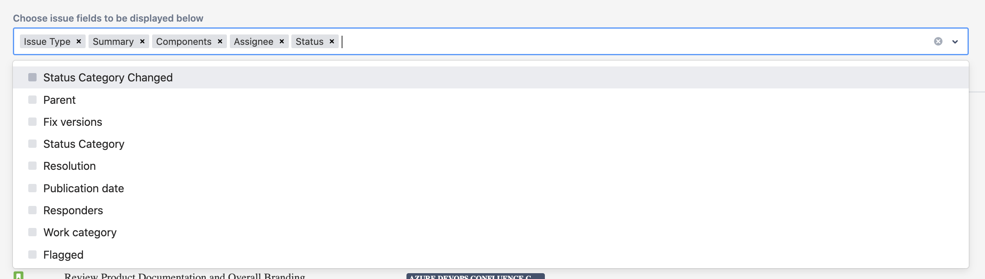Check the Flagged checkbox

[32, 255]
